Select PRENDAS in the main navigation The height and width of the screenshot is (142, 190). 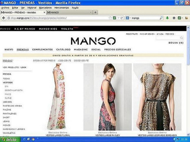[23, 49]
